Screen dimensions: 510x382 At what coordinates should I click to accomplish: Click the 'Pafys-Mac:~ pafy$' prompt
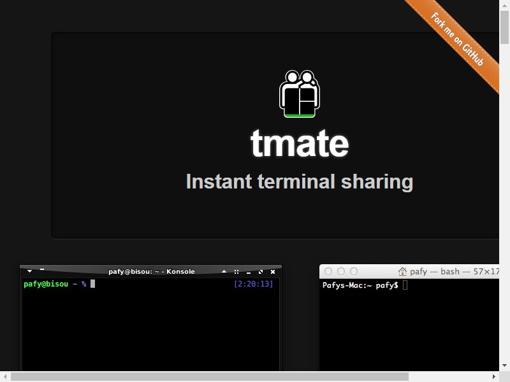pos(360,285)
